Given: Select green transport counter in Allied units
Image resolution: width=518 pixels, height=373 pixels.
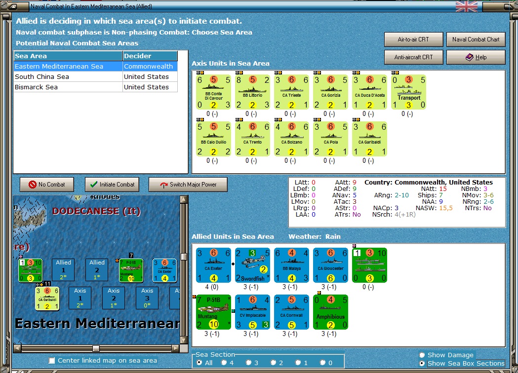Looking at the screenshot, I should (x=369, y=265).
